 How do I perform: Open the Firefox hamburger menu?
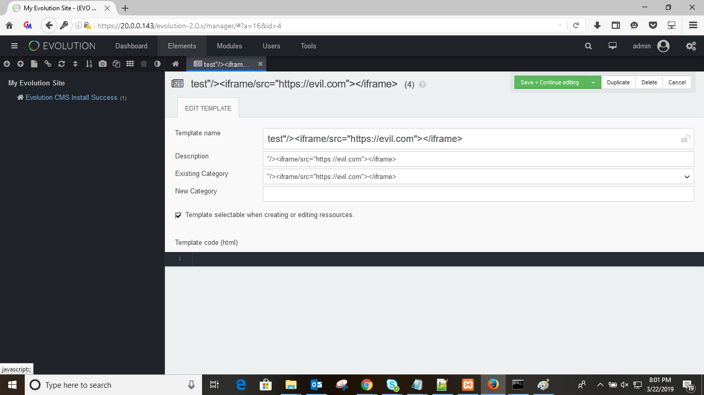pos(693,25)
